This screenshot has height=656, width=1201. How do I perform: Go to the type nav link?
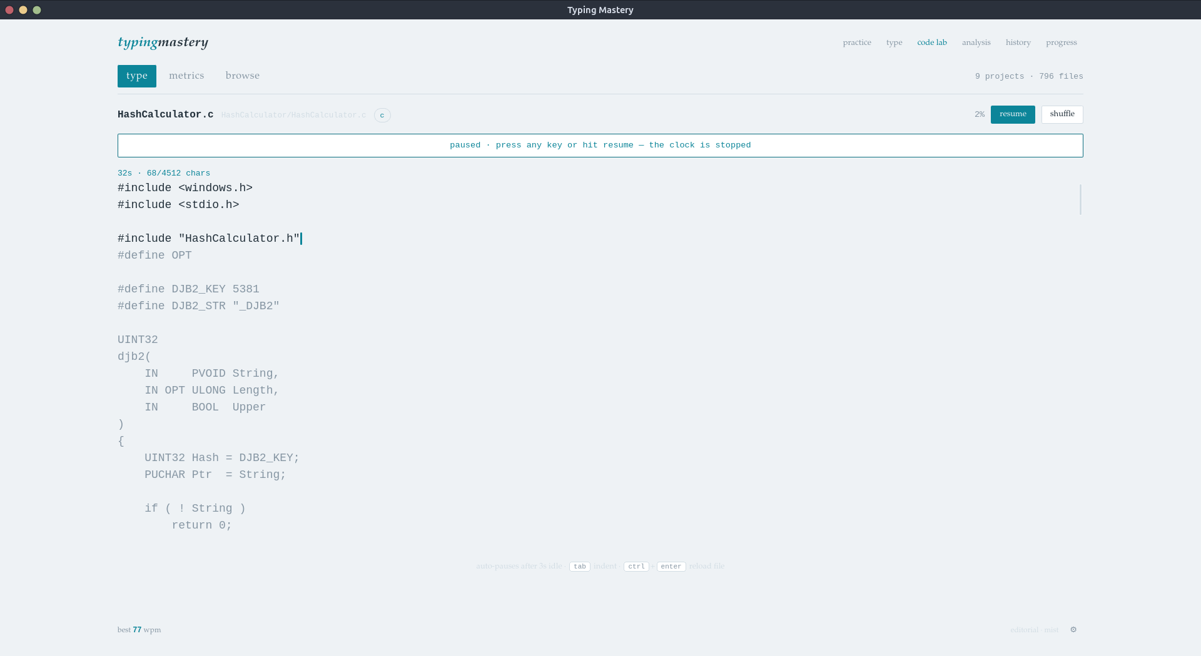point(894,42)
